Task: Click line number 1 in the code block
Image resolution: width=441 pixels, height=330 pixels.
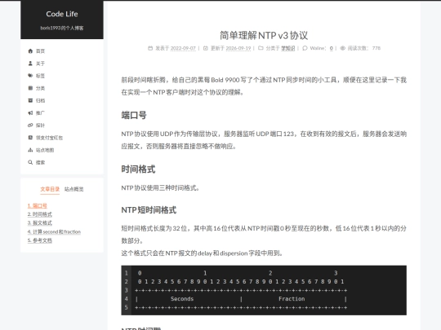Action: click(127, 273)
